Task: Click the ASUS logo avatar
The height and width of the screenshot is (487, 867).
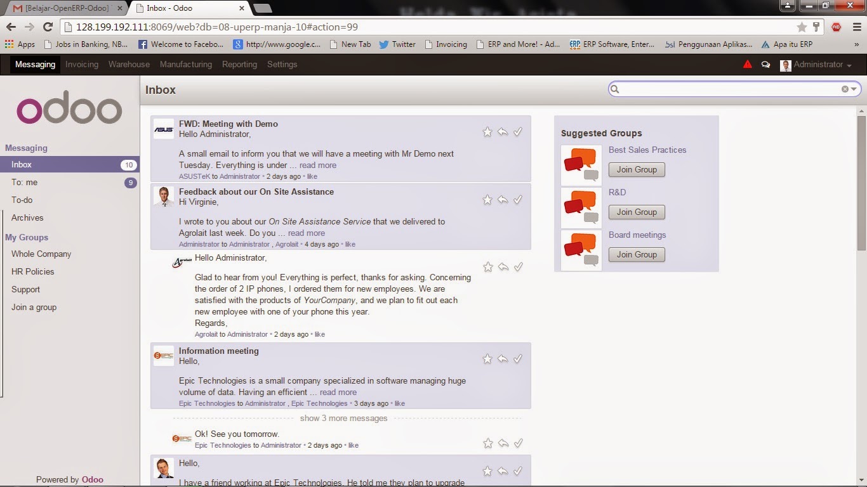Action: 164,129
